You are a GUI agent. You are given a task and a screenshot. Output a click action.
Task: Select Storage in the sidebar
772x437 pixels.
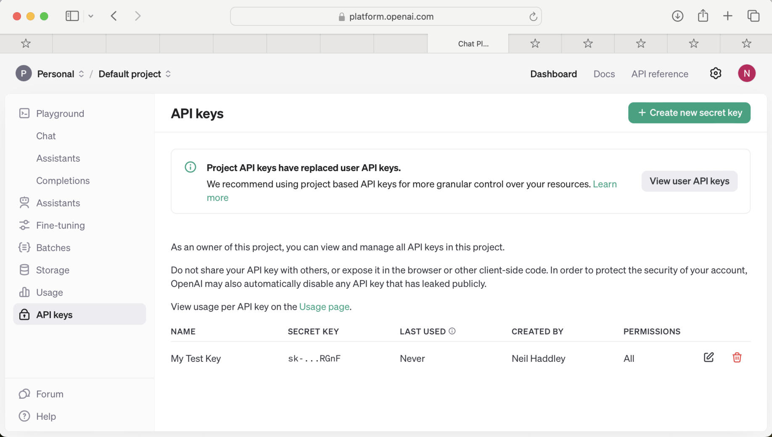pyautogui.click(x=53, y=270)
